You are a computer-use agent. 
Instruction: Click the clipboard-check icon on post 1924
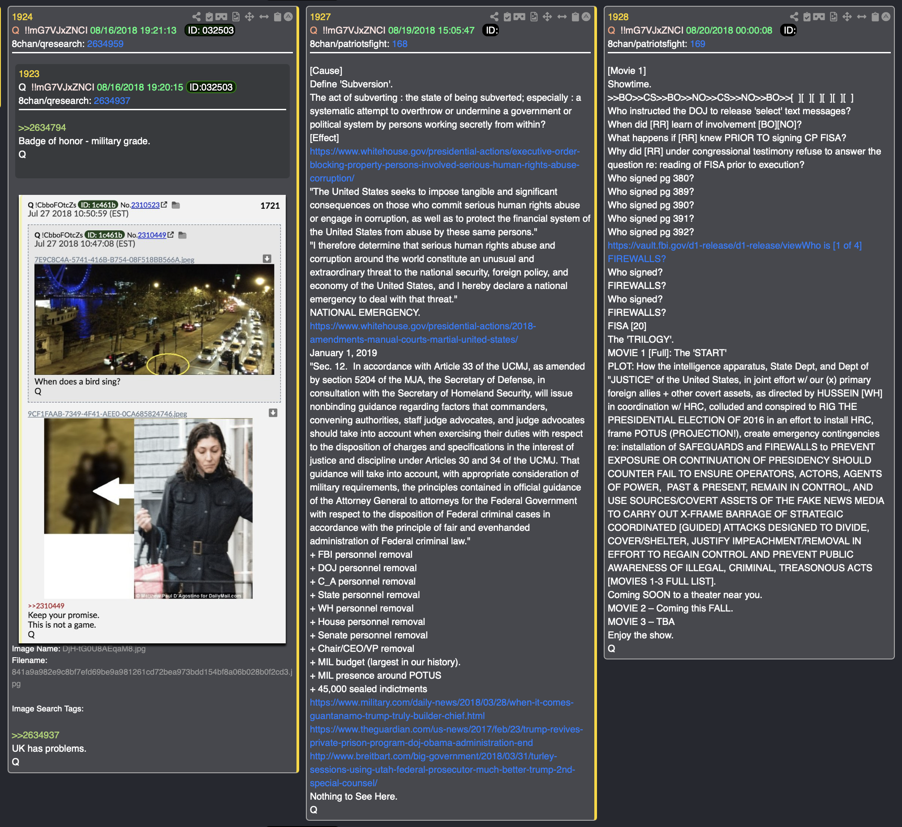pyautogui.click(x=209, y=17)
